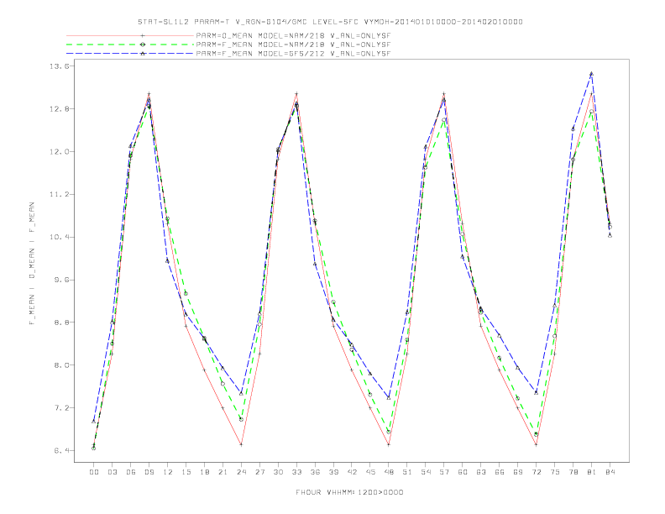This screenshot has height=514, width=665.
Task: Click y-axis tick label 13.6
Action: click(x=60, y=66)
